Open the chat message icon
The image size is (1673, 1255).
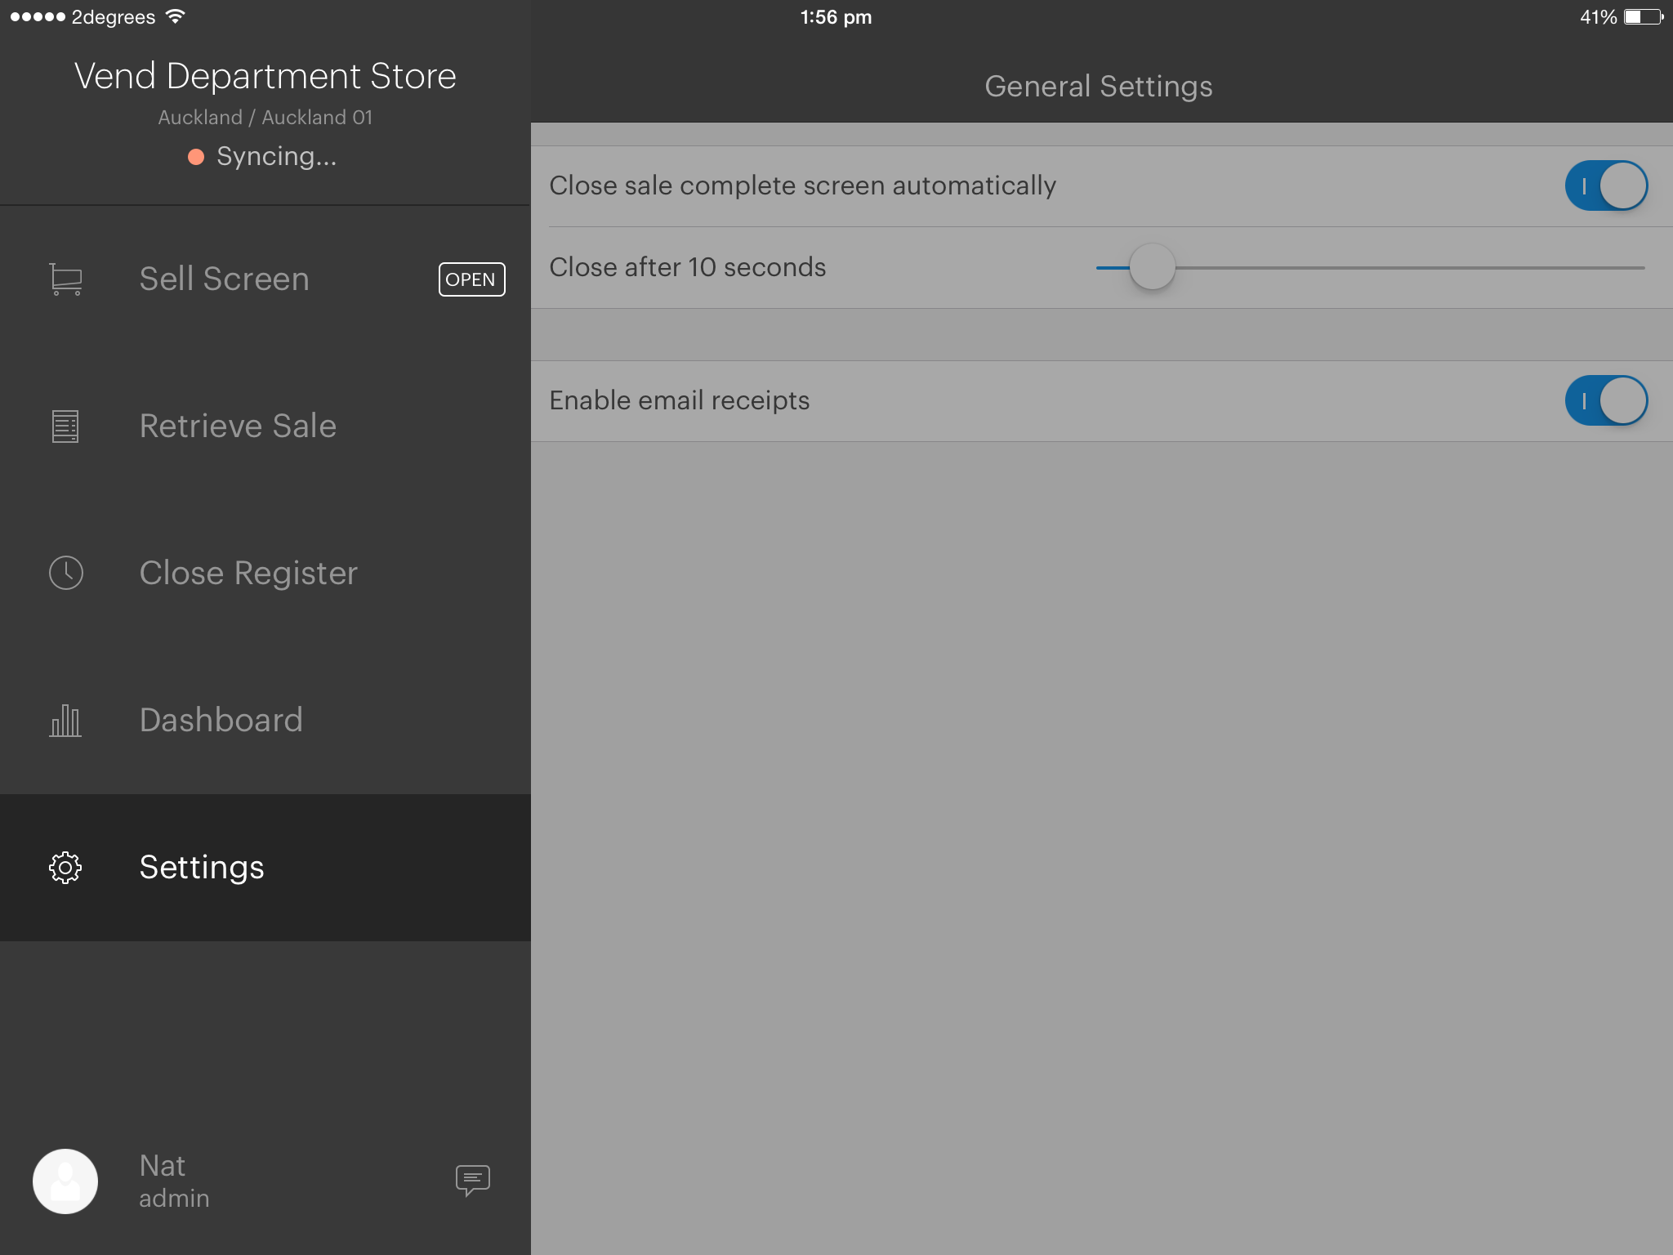pyautogui.click(x=472, y=1180)
